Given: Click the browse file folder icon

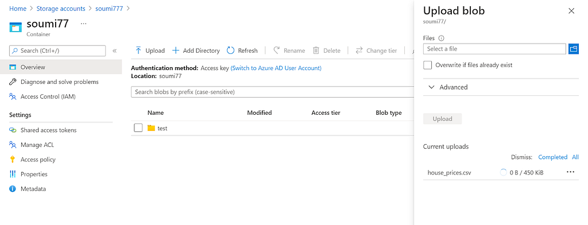Looking at the screenshot, I should pyautogui.click(x=574, y=49).
